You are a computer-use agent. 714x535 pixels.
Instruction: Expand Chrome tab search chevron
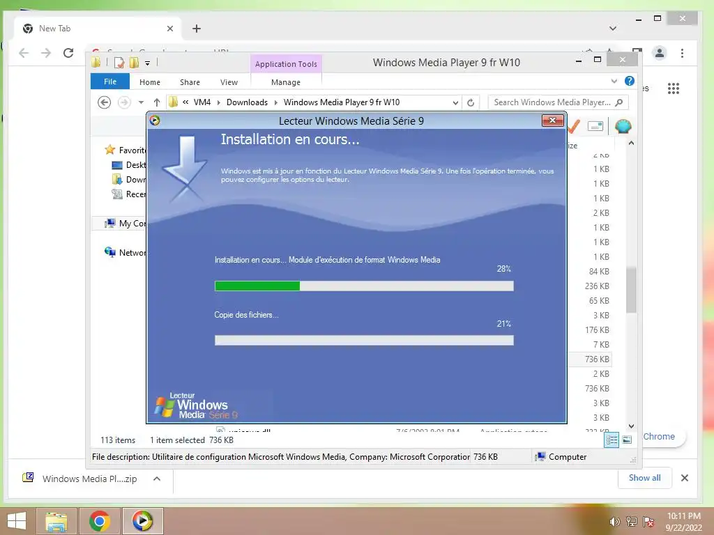tap(613, 29)
